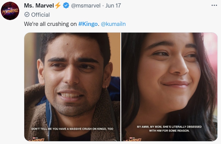Click the Ms. Marvel profile avatar
Screen dimensions: 221x144
tap(10, 11)
